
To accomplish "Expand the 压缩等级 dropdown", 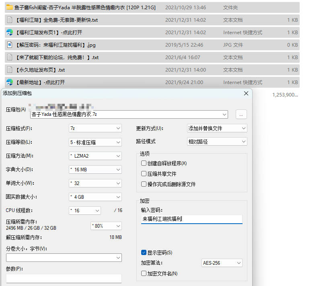I will (x=95, y=142).
